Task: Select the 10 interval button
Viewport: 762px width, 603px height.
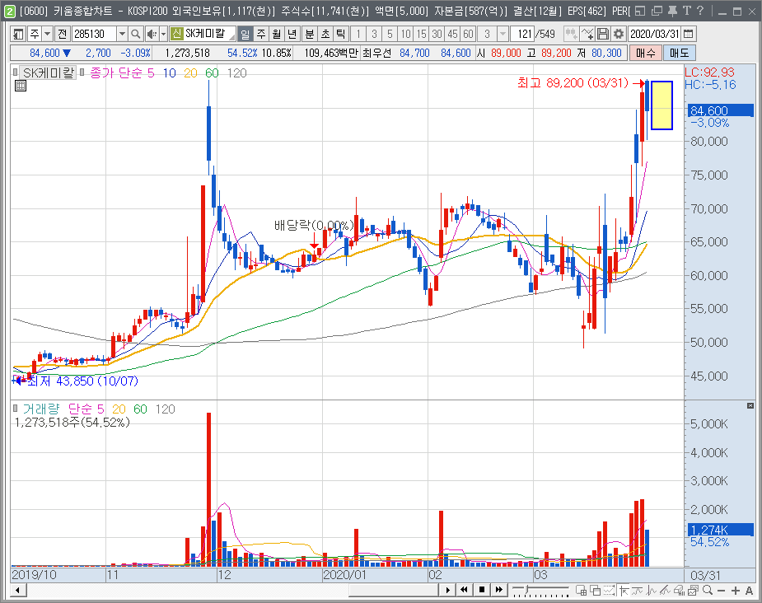Action: (404, 34)
